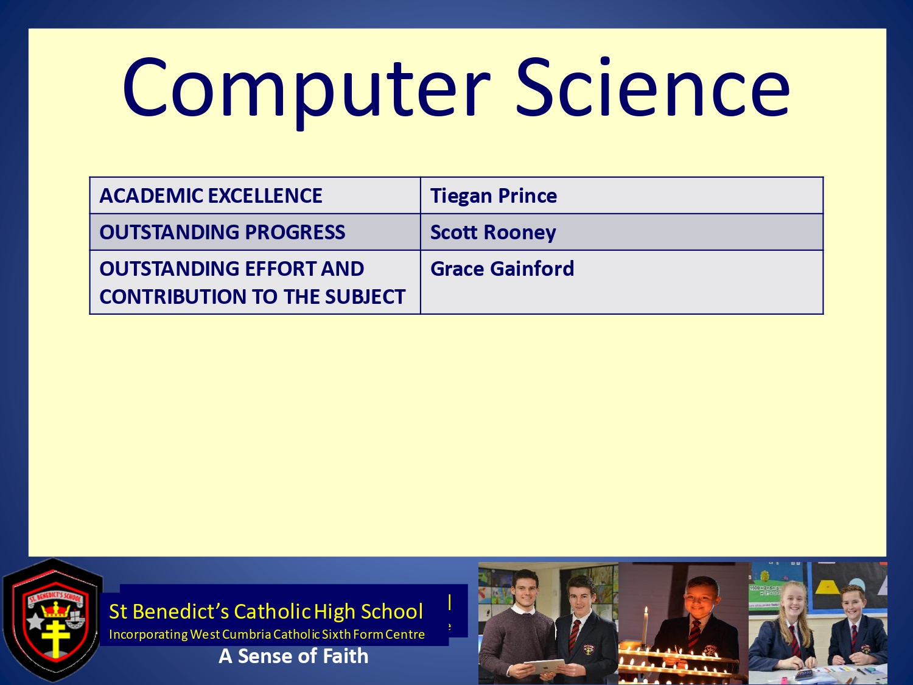The image size is (913, 685).
Task: Select the 'OUTSTANDING PROGRESS' table cell
Action: click(254, 232)
